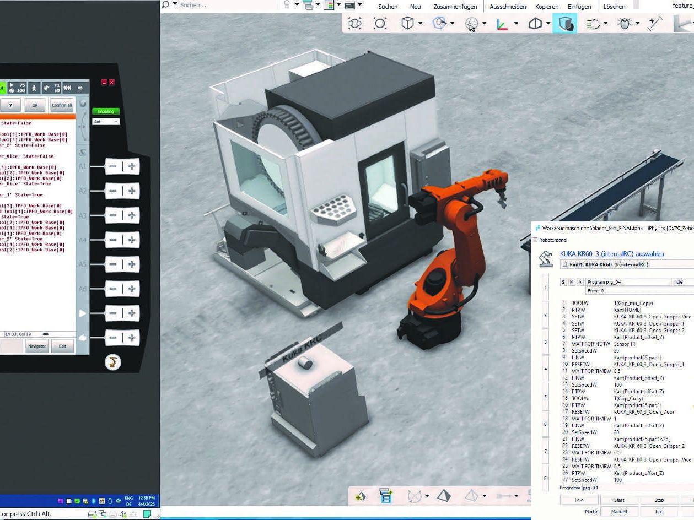Open dropdown arrow next to cube icon
This screenshot has width=694, height=520.
[x=421, y=24]
